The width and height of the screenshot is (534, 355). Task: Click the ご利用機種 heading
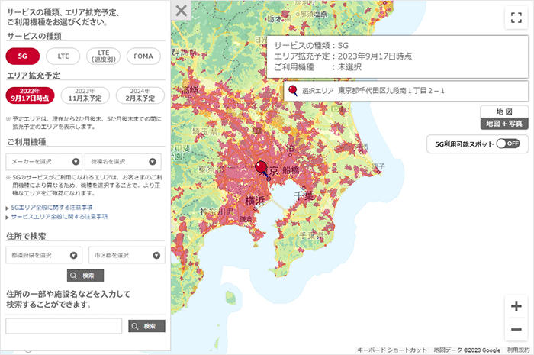click(x=27, y=142)
